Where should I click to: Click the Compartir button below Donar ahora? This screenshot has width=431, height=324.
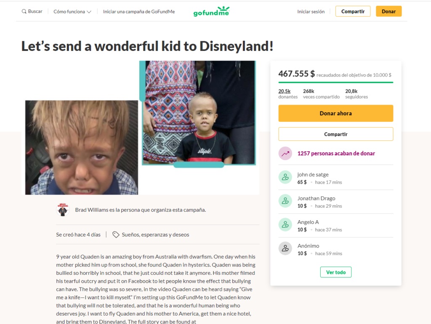[335, 134]
